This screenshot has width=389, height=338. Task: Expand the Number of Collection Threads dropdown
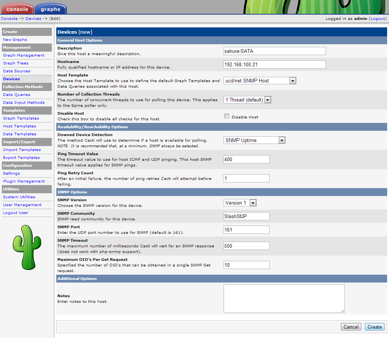[x=247, y=100]
